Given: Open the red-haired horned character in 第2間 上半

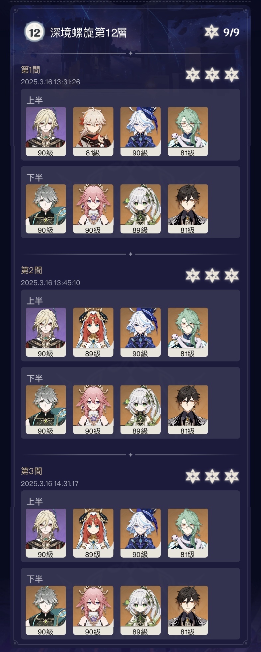Looking at the screenshot, I should [93, 332].
